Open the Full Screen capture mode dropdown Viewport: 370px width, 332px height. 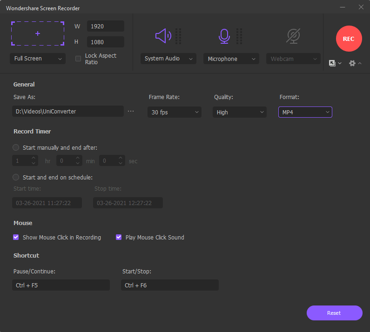point(38,59)
